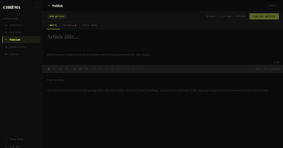Insert an H4 heading

(x=86, y=69)
